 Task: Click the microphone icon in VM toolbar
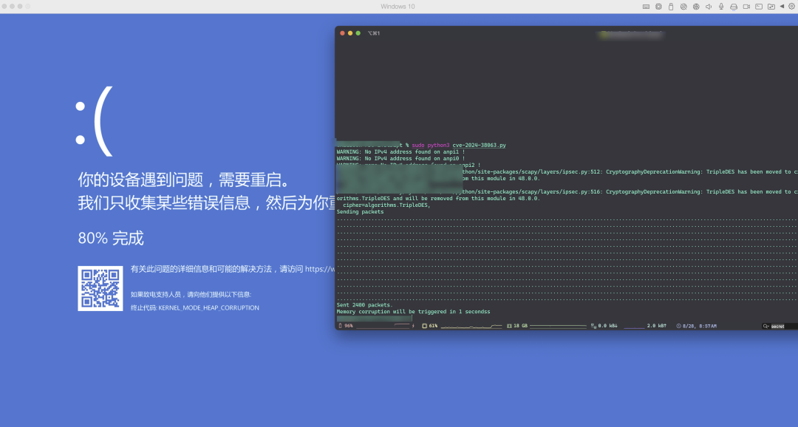coord(721,7)
